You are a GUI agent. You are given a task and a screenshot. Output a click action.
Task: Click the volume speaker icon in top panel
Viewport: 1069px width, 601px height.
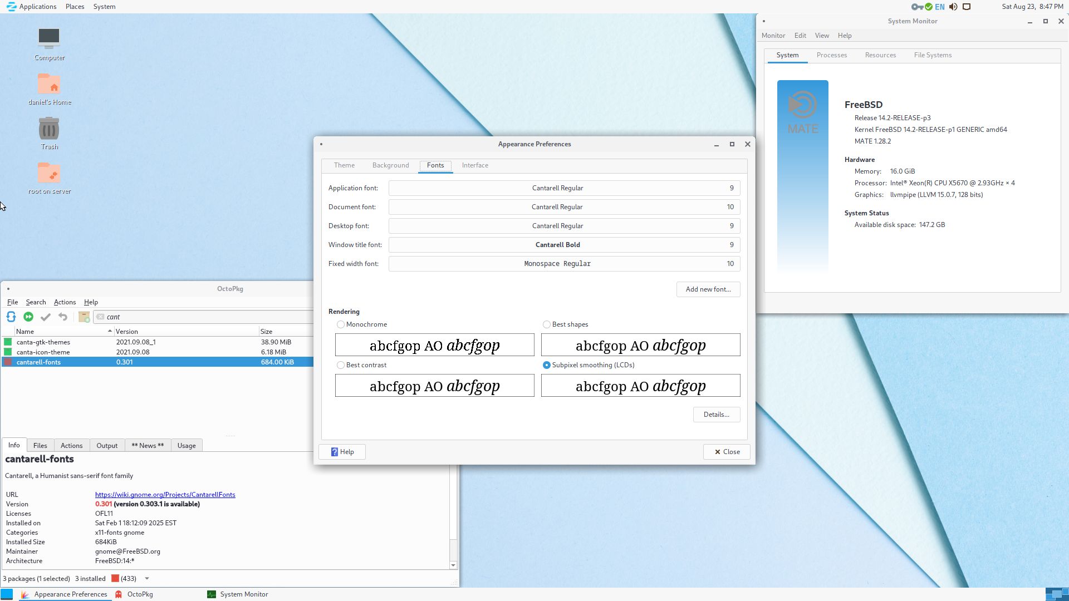[x=953, y=7]
